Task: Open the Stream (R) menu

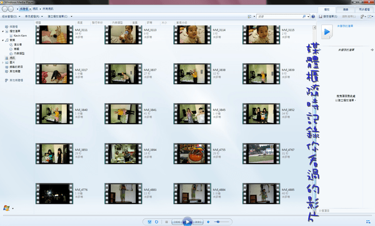Action: (x=34, y=16)
